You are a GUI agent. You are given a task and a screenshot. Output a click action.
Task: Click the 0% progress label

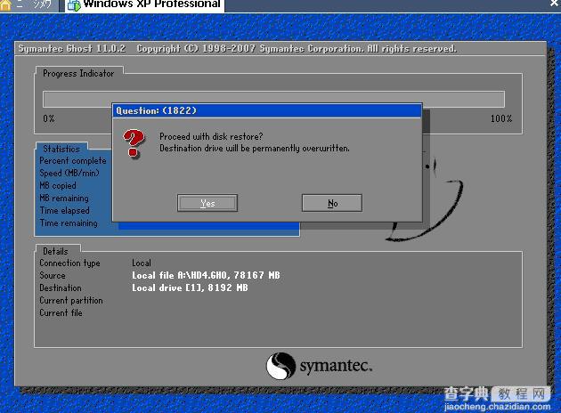[x=49, y=118]
